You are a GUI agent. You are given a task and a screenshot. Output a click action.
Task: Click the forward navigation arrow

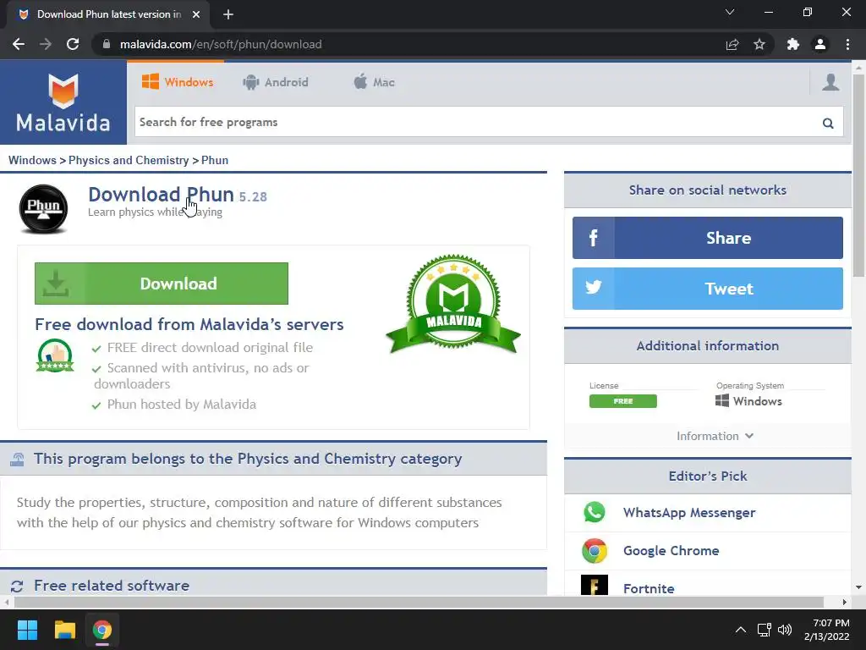[x=46, y=44]
